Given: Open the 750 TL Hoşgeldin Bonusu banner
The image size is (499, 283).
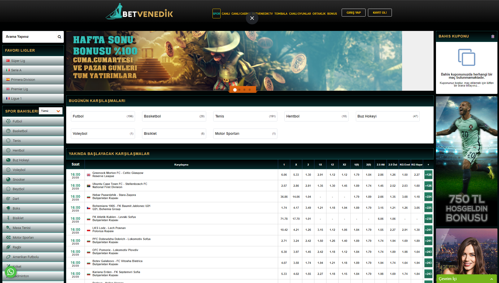Looking at the screenshot, I should (466, 161).
